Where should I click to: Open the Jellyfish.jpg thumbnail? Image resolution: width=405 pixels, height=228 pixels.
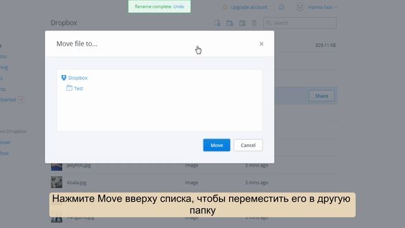56,167
